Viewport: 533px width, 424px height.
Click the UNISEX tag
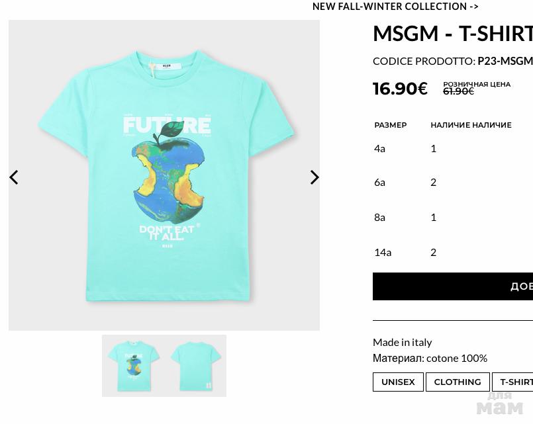click(x=398, y=382)
